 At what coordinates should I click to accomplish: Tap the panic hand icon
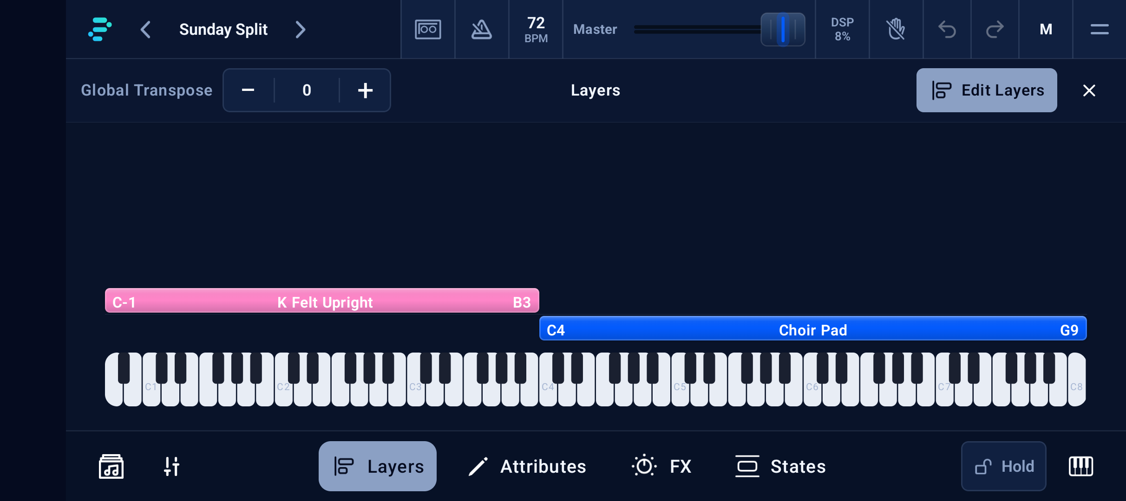pos(896,29)
